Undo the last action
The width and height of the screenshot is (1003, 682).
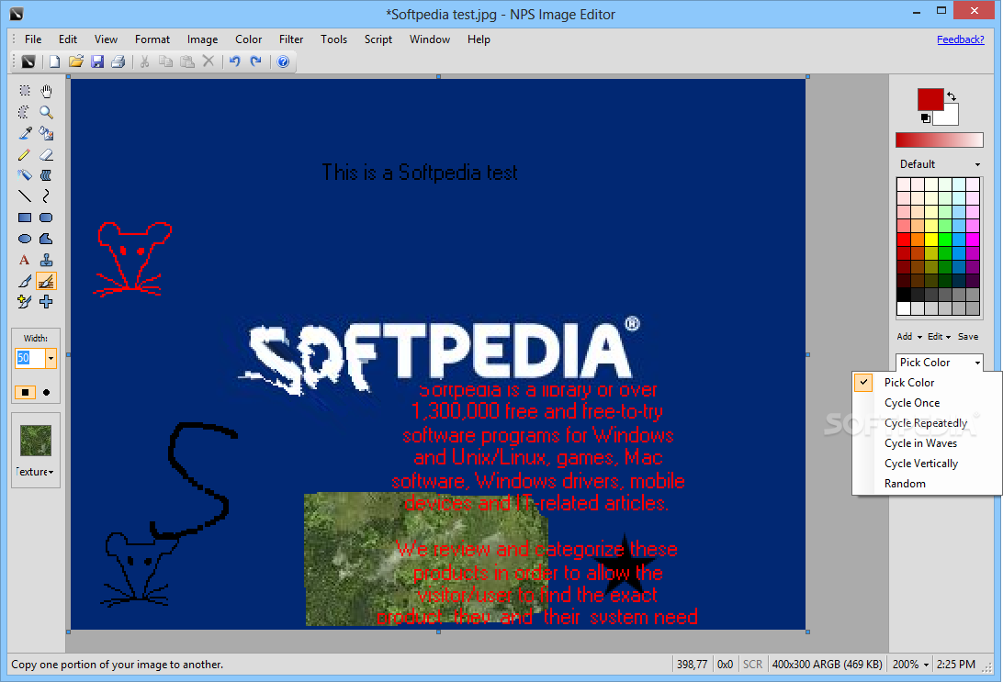(235, 61)
